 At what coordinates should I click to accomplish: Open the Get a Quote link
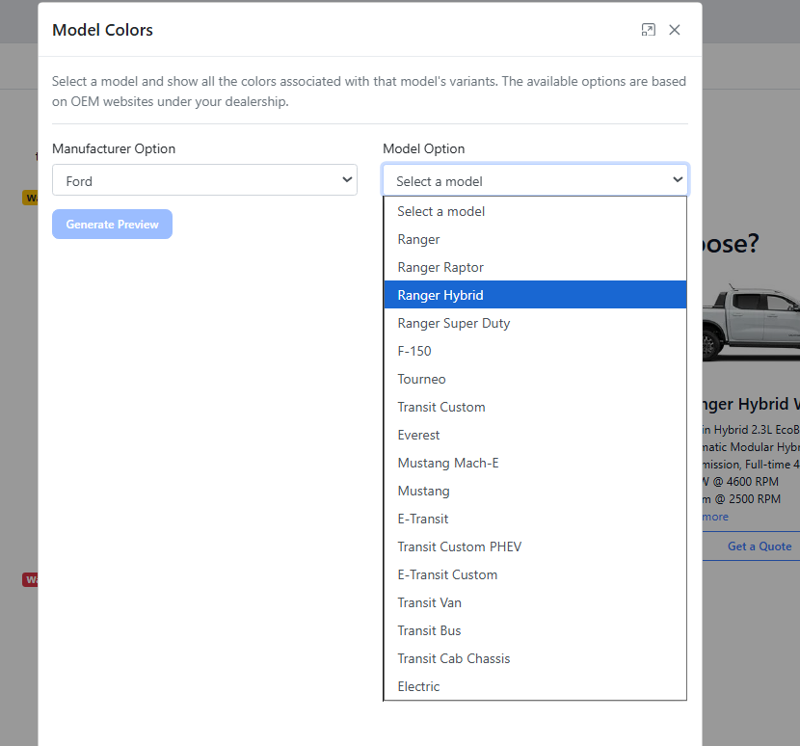760,546
